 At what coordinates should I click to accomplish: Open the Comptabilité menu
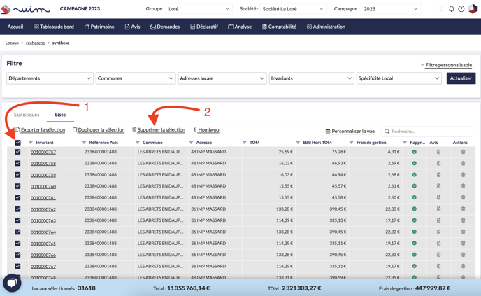coord(279,27)
